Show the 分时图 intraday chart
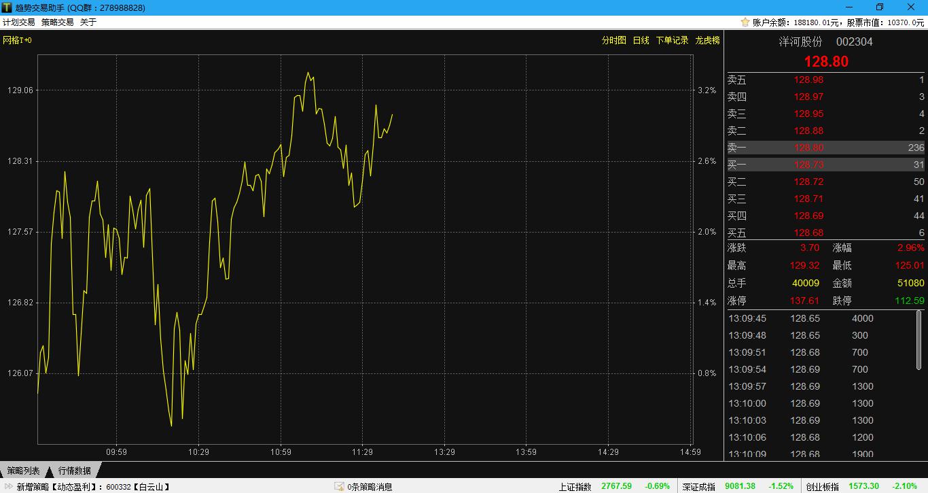 (x=613, y=41)
